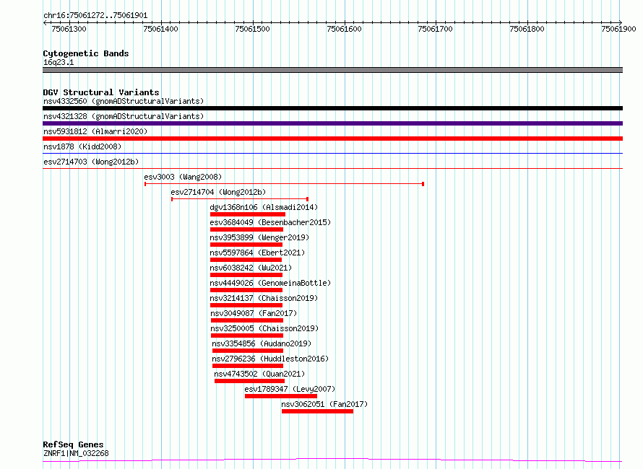Click esv2714704 (Wong2012b) variant label
Image resolution: width=643 pixels, height=469 pixels.
218,192
